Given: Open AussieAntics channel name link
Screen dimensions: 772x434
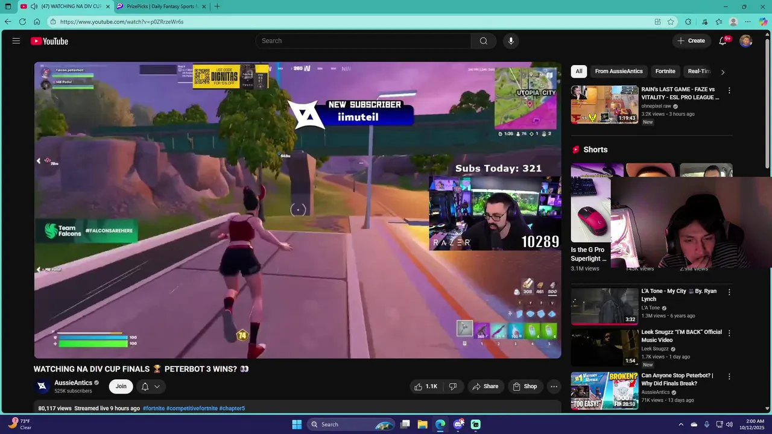Looking at the screenshot, I should tap(73, 383).
